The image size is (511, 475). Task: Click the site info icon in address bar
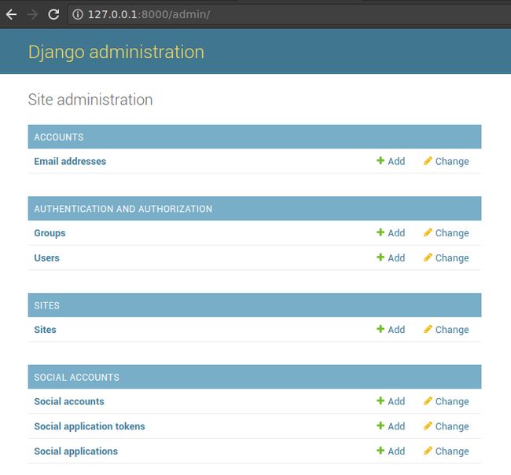click(x=78, y=14)
